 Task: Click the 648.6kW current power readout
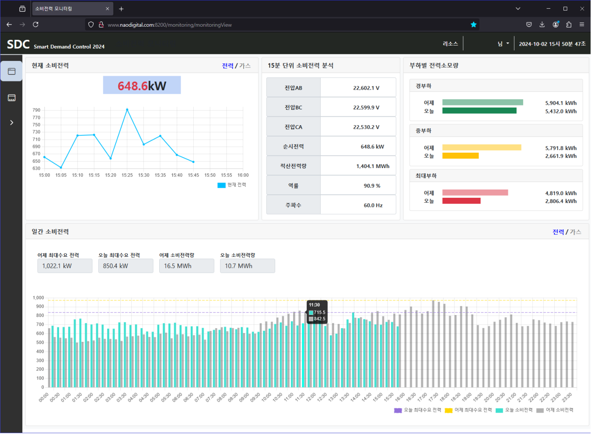click(142, 85)
